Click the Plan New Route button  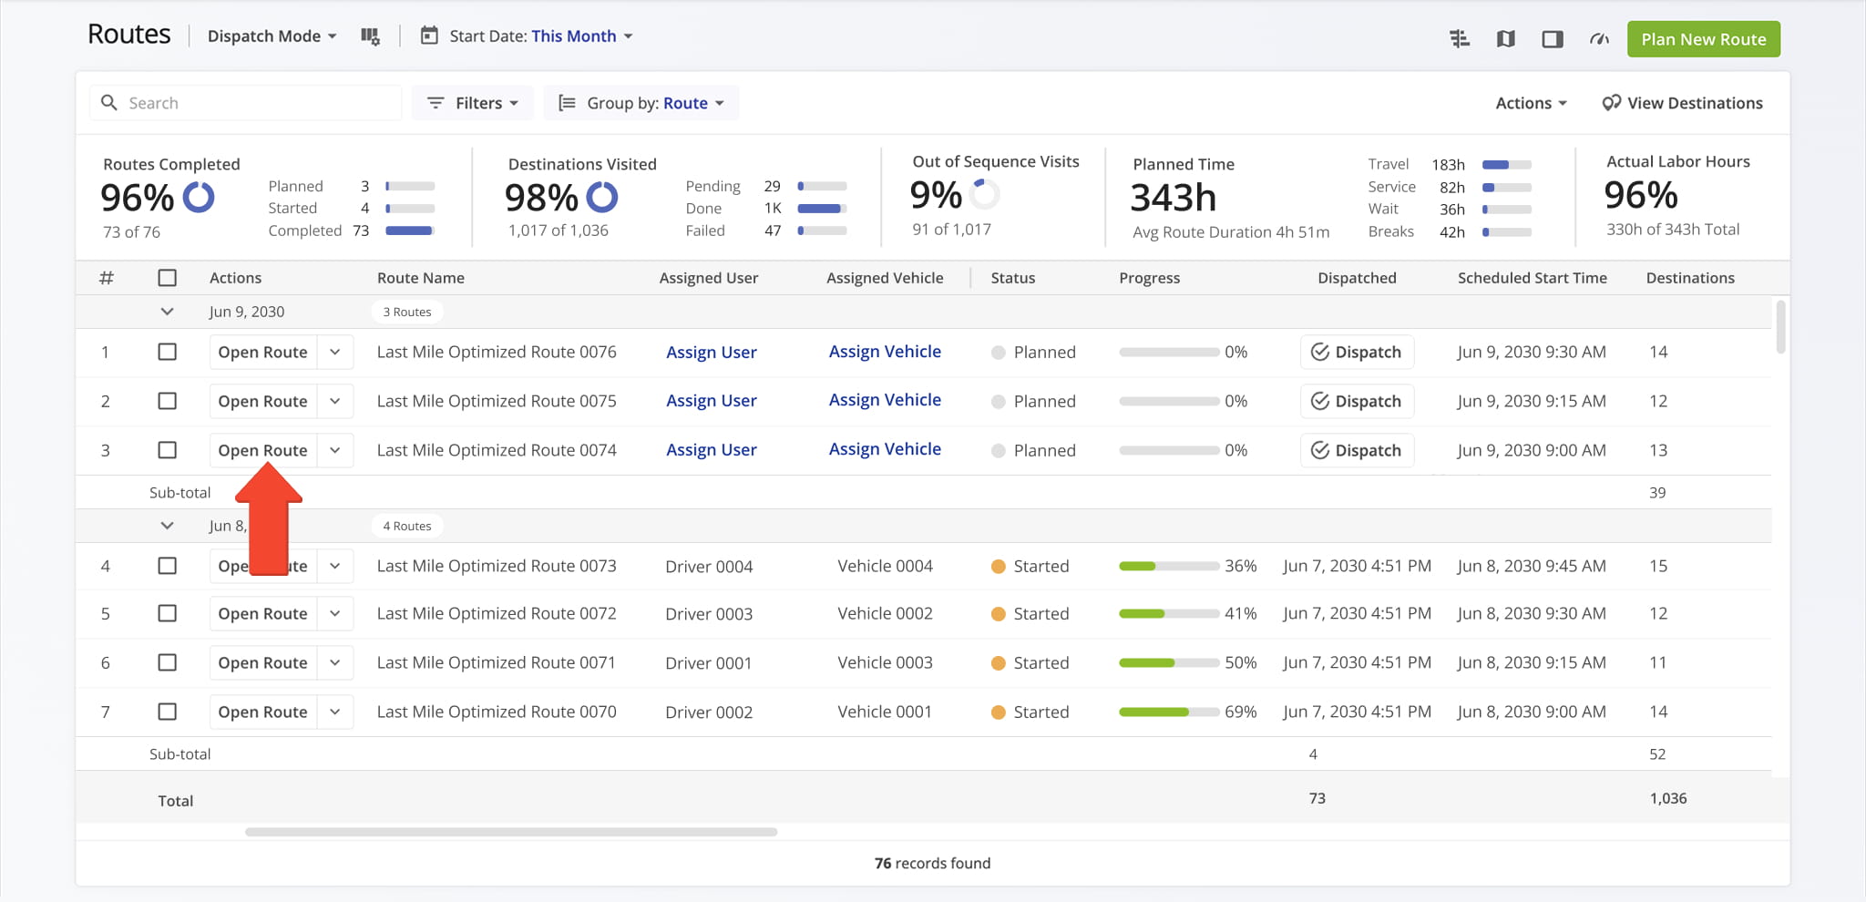(x=1703, y=39)
